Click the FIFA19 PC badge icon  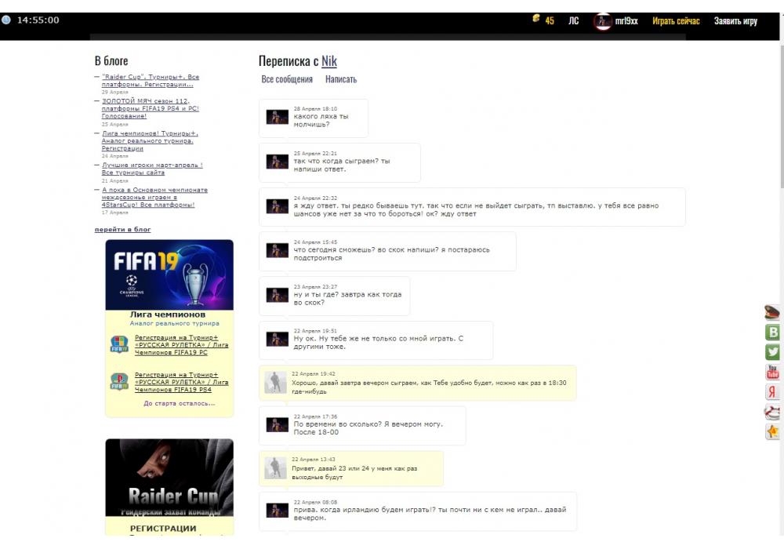click(x=119, y=344)
